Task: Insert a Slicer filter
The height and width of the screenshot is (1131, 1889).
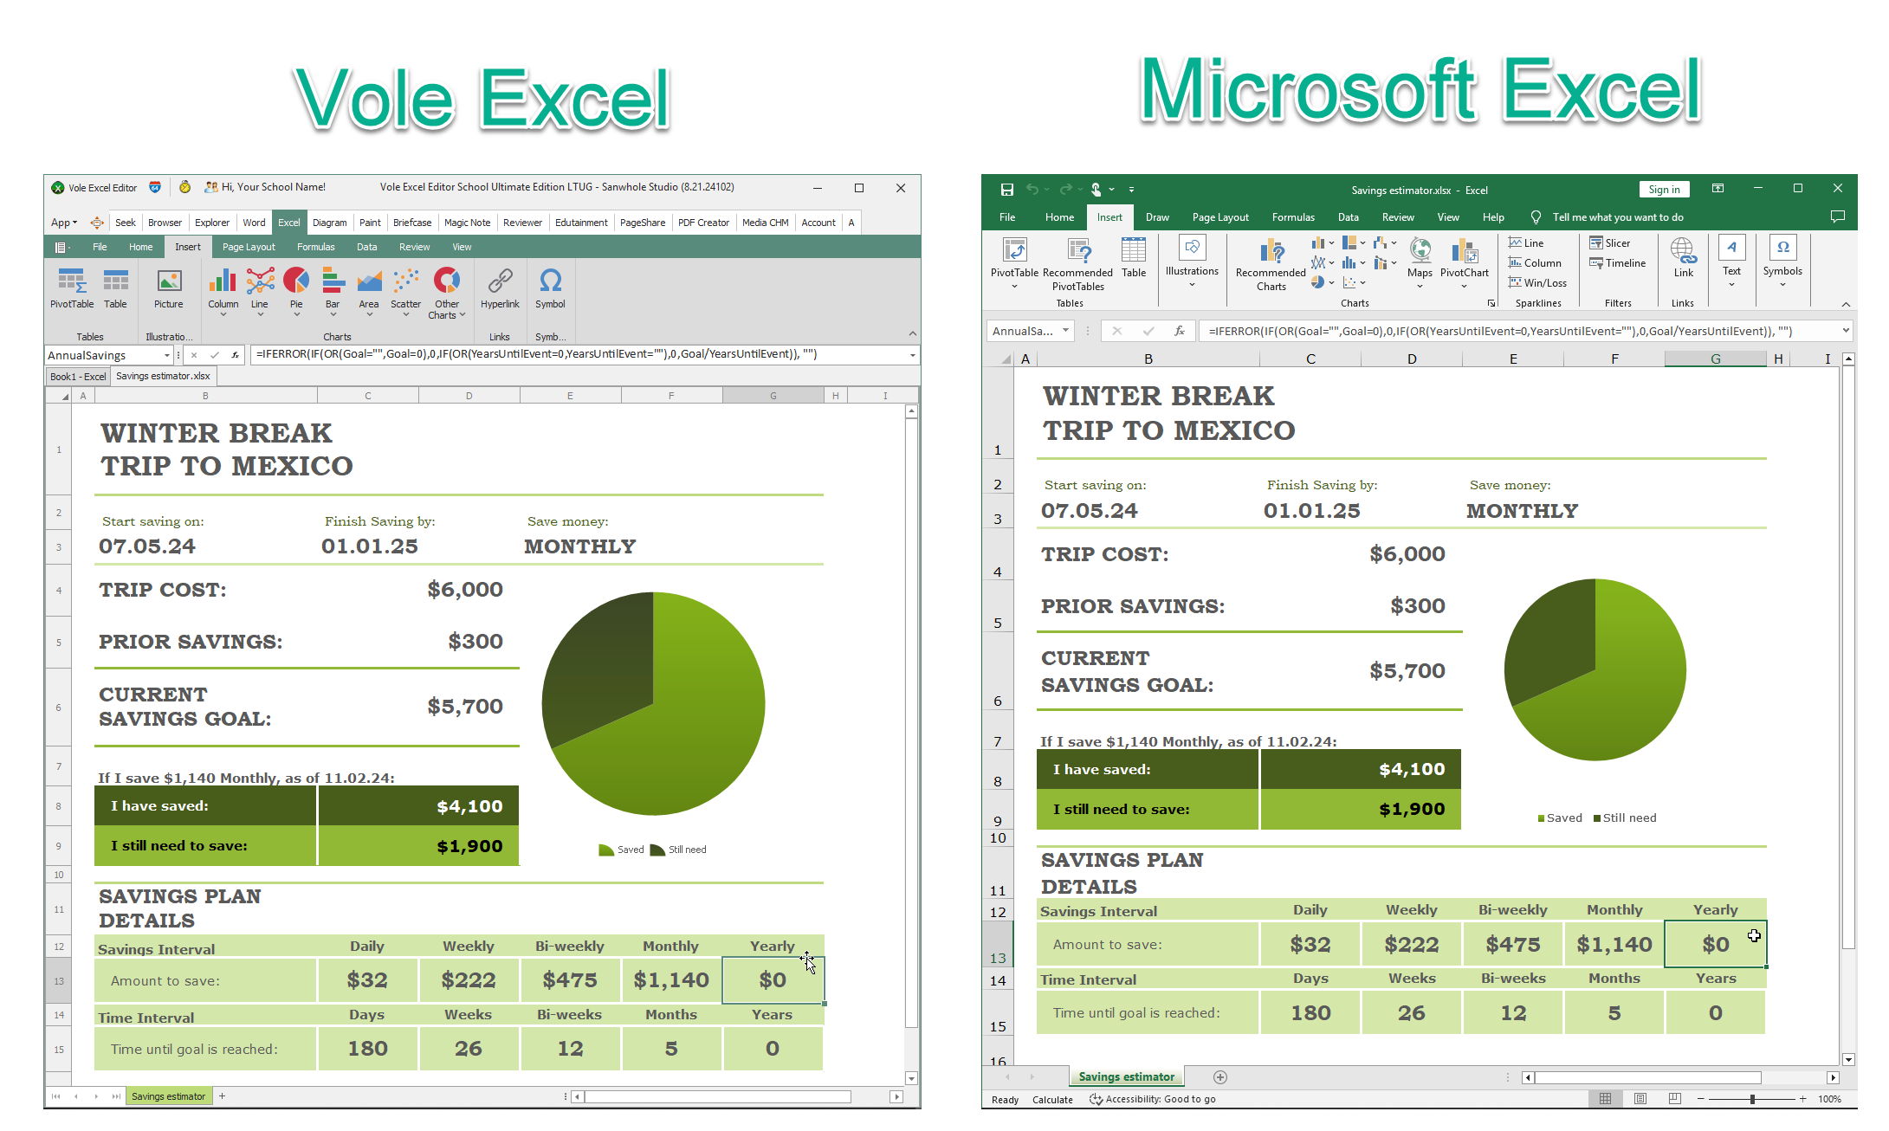Action: (1609, 243)
